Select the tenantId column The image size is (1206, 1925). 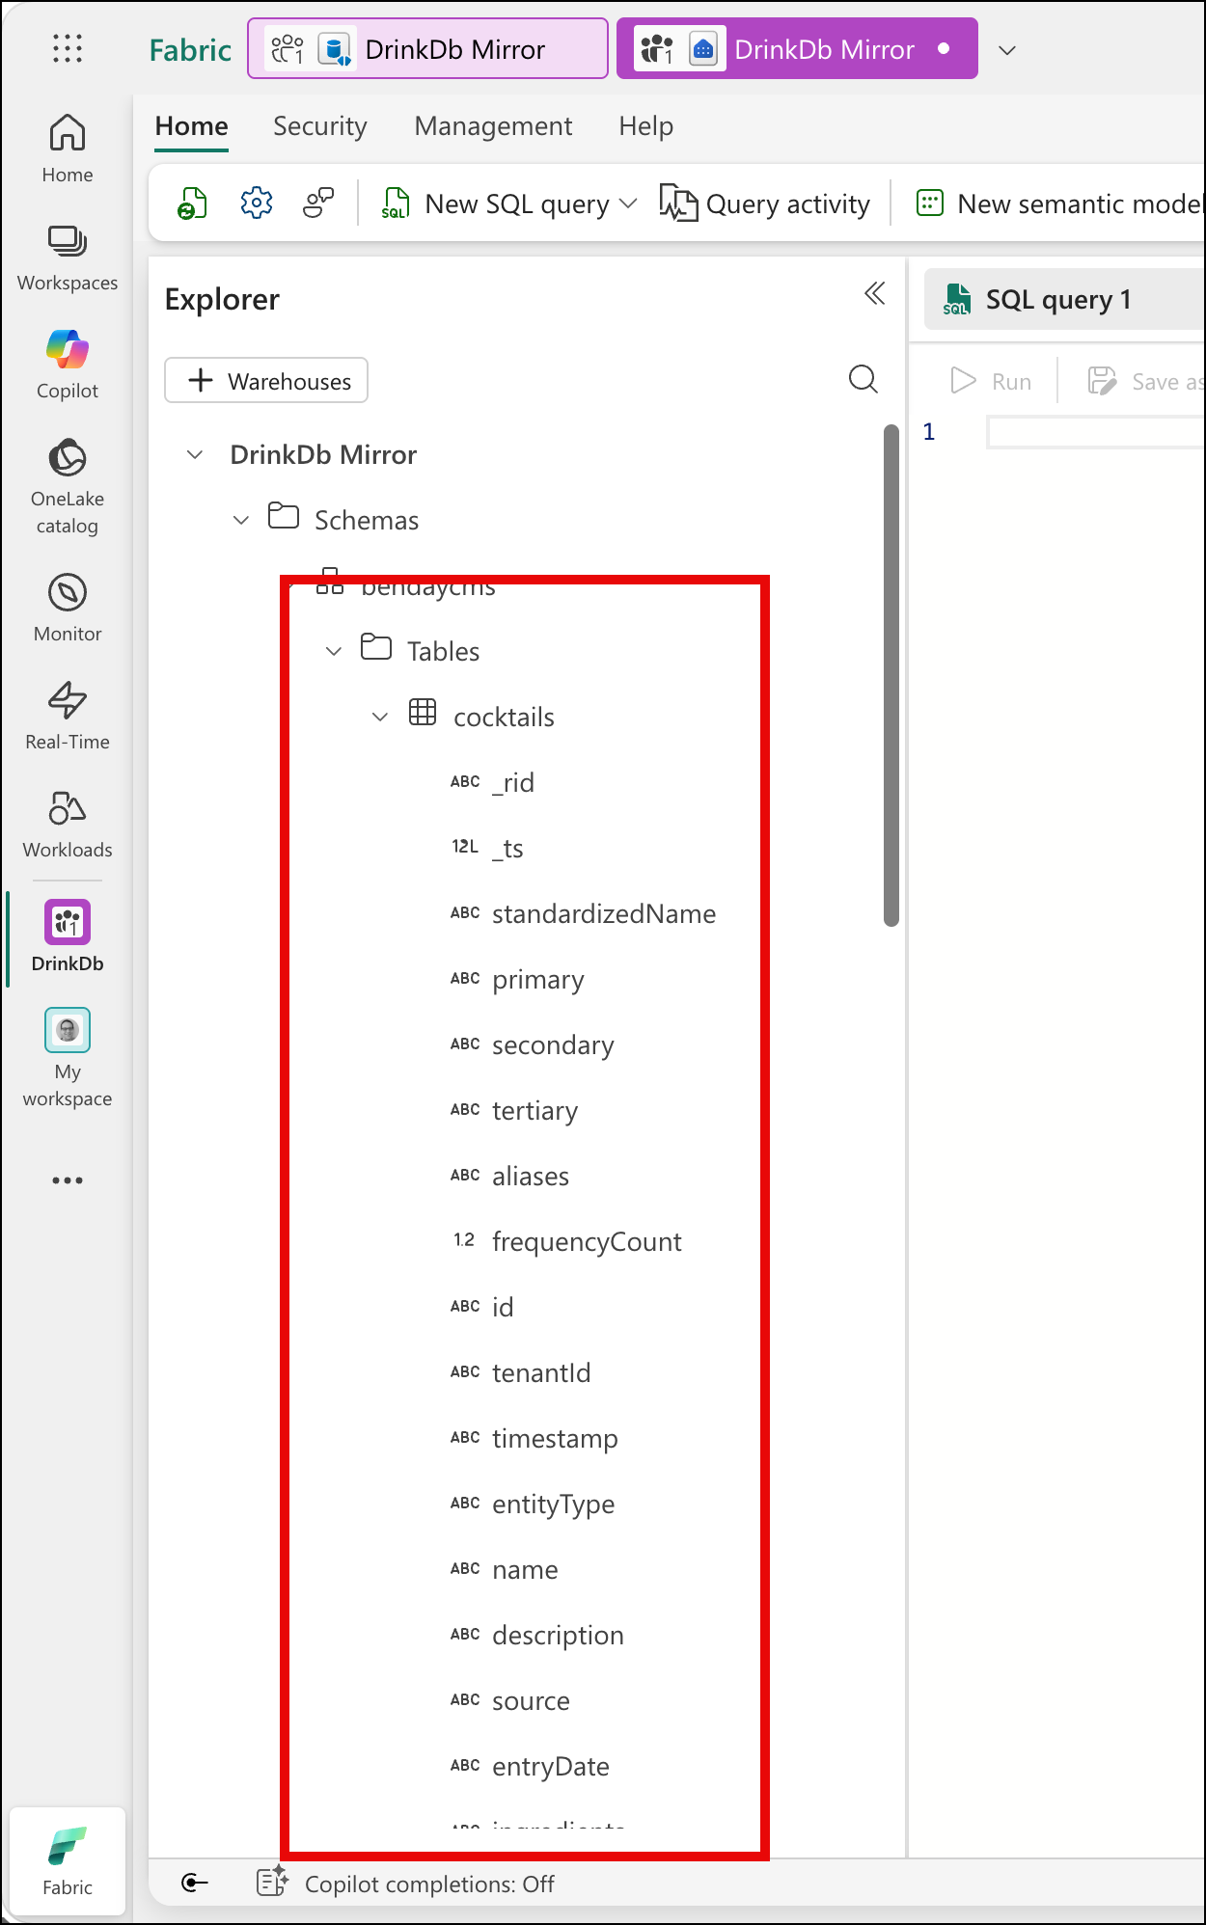(x=541, y=1372)
